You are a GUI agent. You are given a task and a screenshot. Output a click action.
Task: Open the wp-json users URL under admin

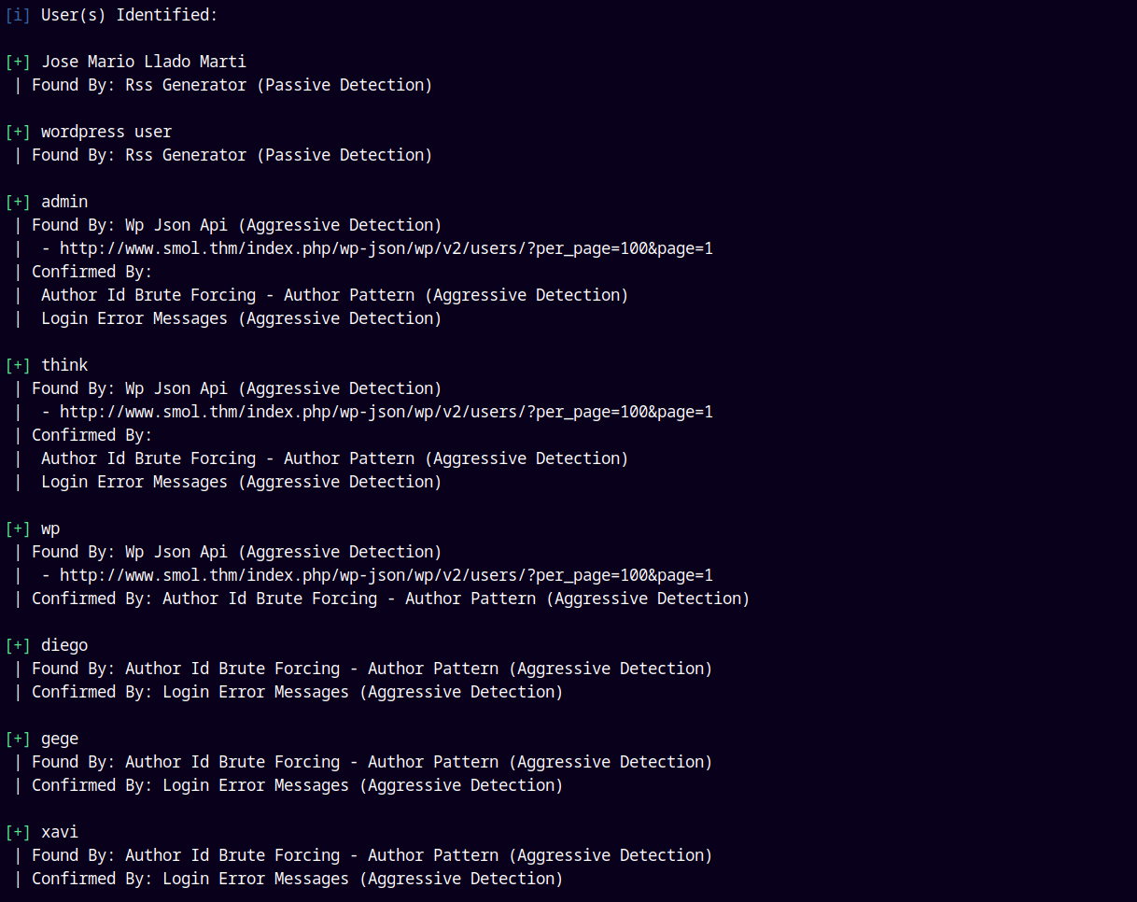[386, 248]
